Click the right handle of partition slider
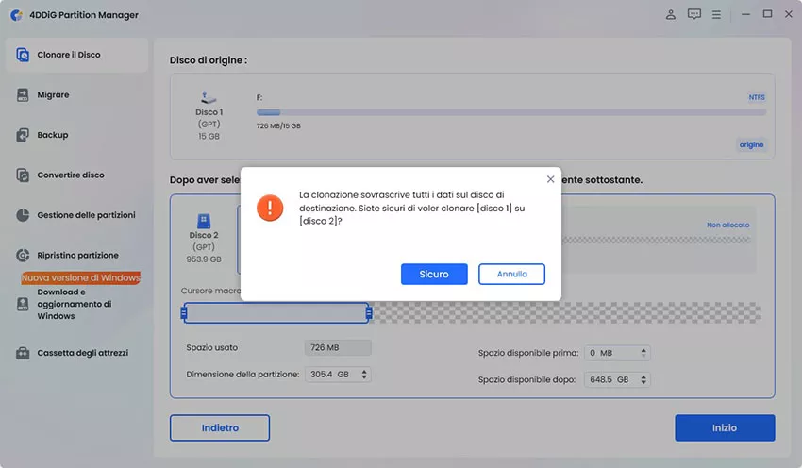The width and height of the screenshot is (802, 468). click(x=369, y=313)
